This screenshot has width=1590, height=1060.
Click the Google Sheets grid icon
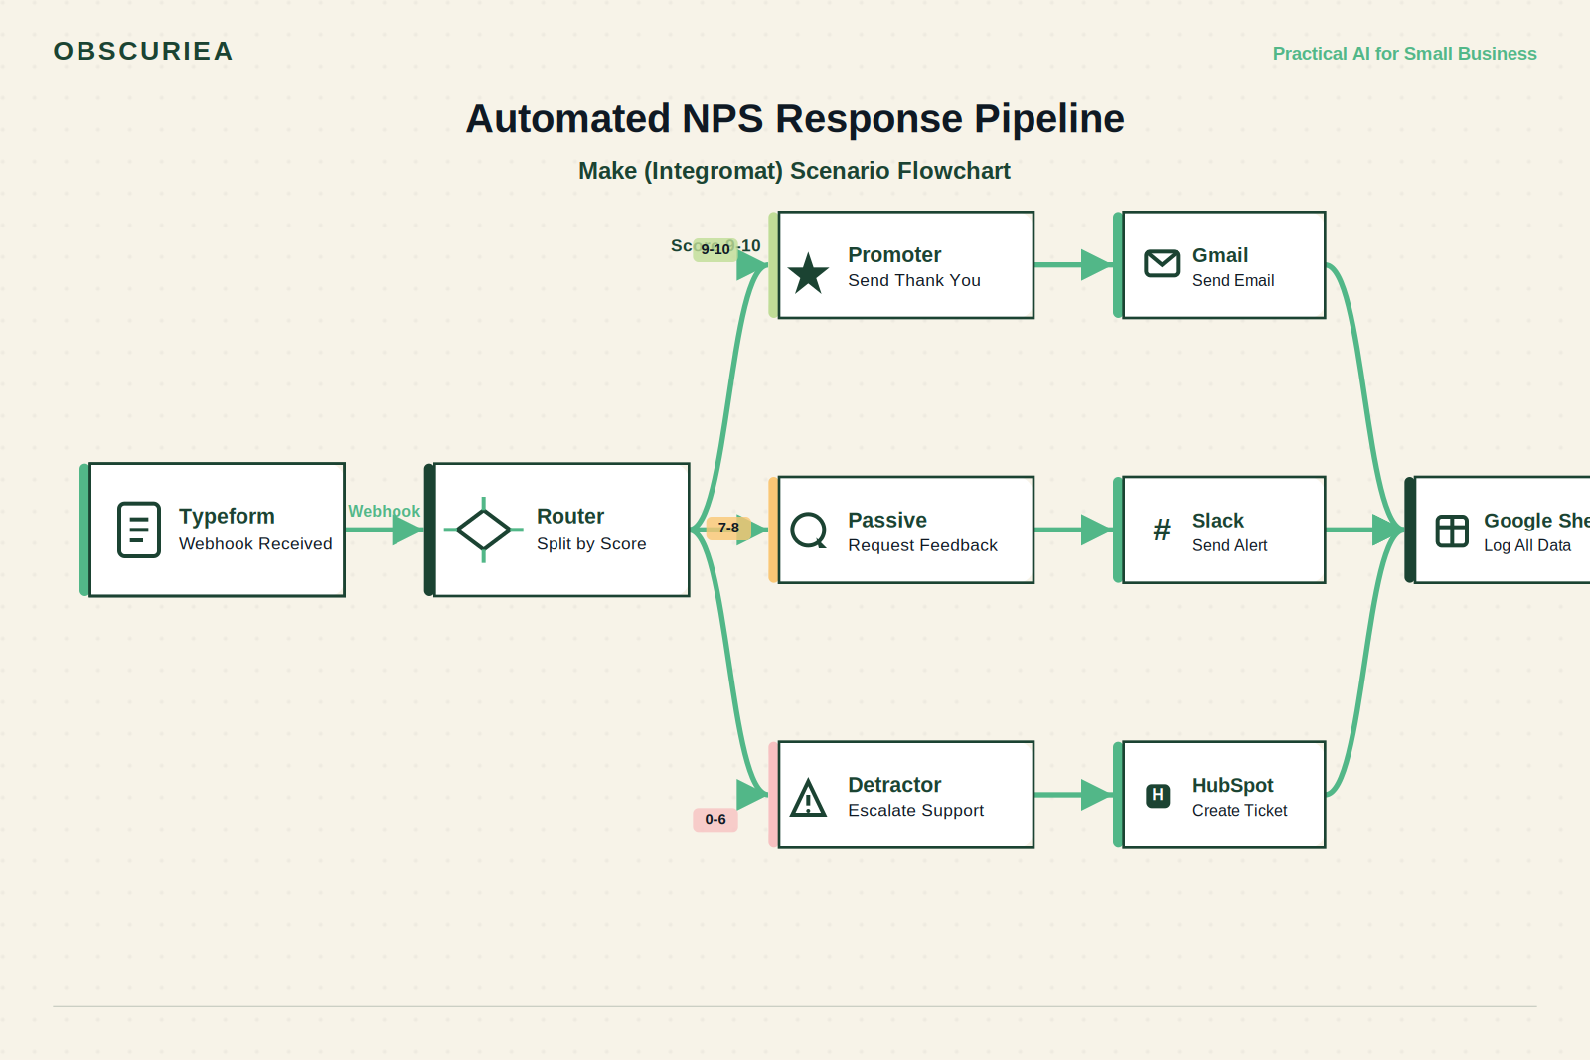[1452, 530]
